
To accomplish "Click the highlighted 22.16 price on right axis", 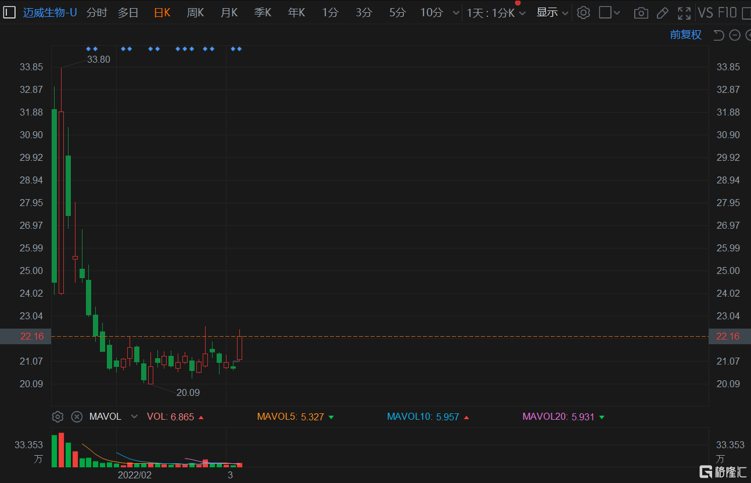I will click(x=728, y=337).
